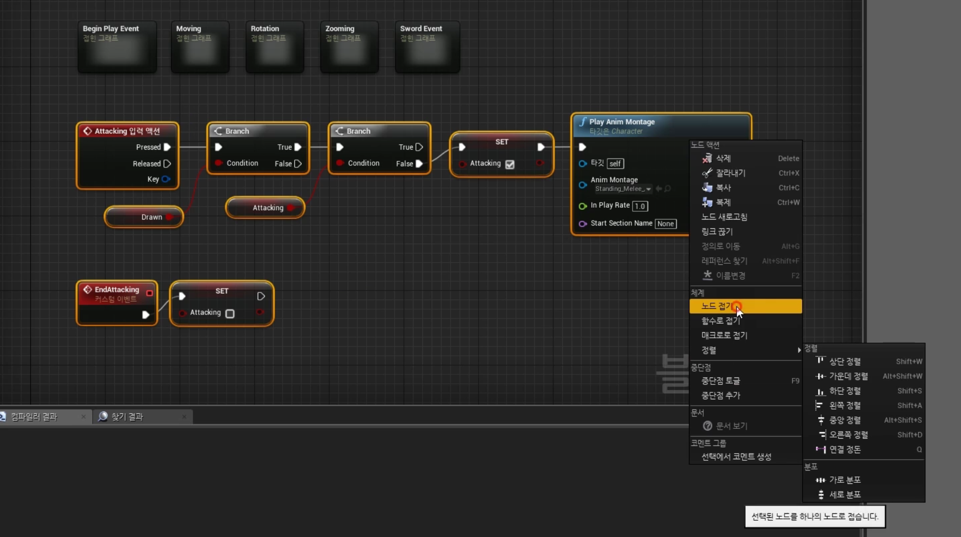Click the 상단 정렬 align top icon
The width and height of the screenshot is (961, 537).
pyautogui.click(x=820, y=361)
